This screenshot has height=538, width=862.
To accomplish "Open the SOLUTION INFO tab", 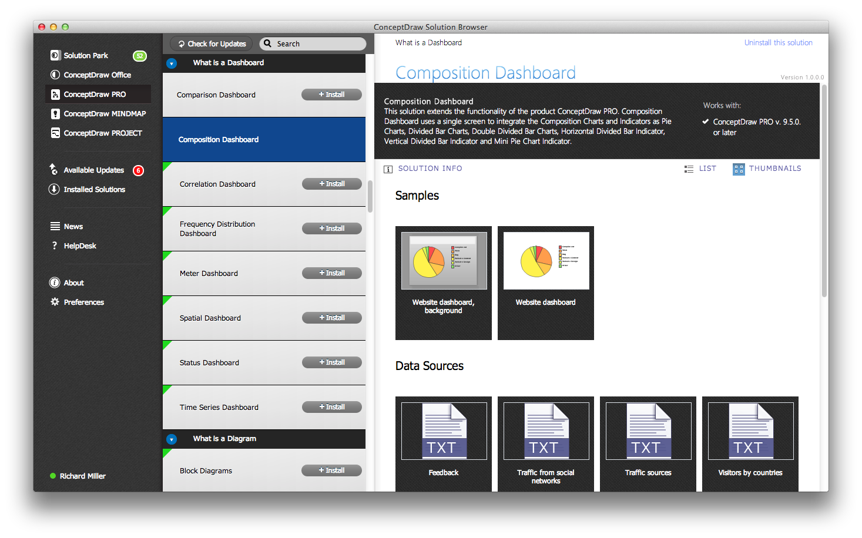I will [430, 169].
